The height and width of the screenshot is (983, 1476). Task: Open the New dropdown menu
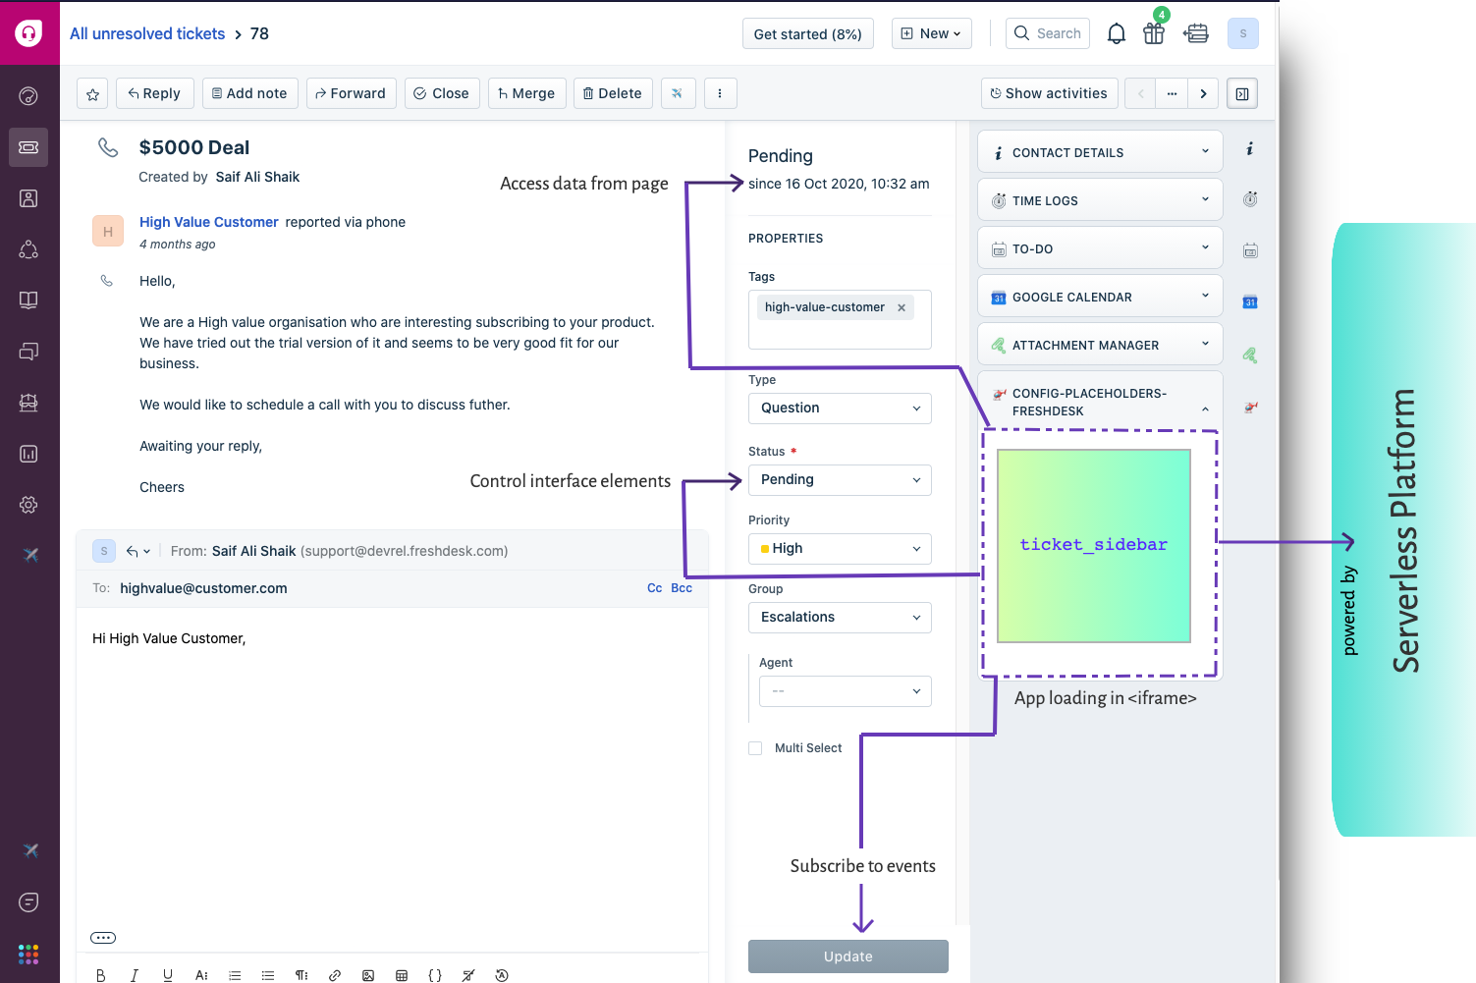[931, 32]
